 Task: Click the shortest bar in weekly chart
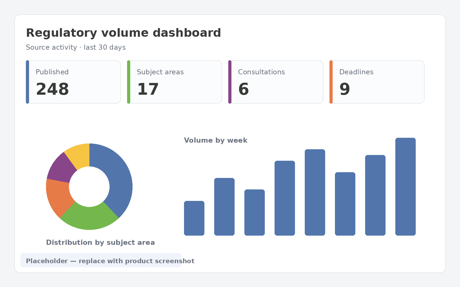[x=194, y=218]
